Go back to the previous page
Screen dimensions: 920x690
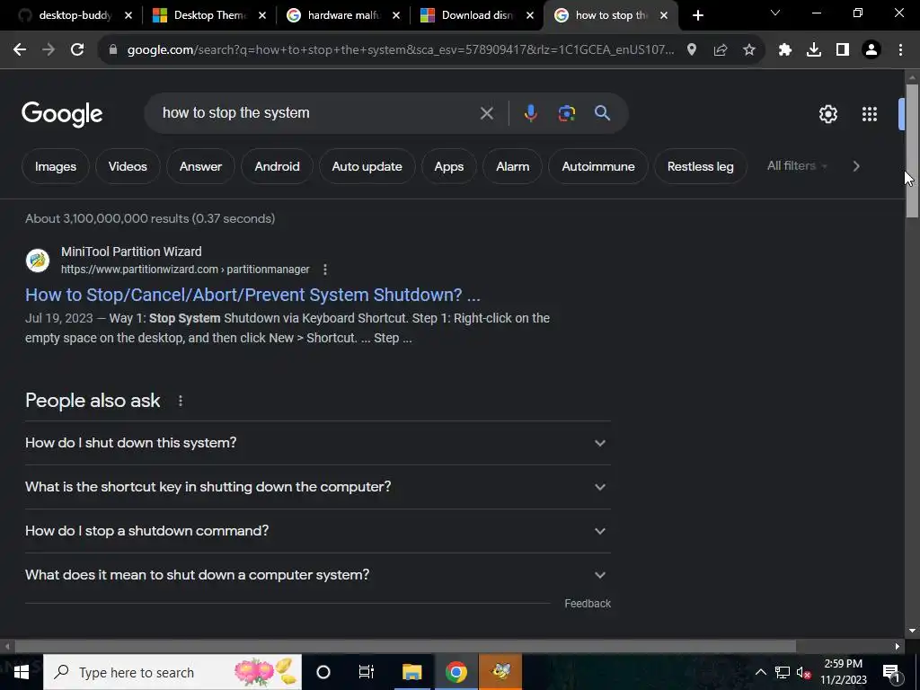pos(20,50)
